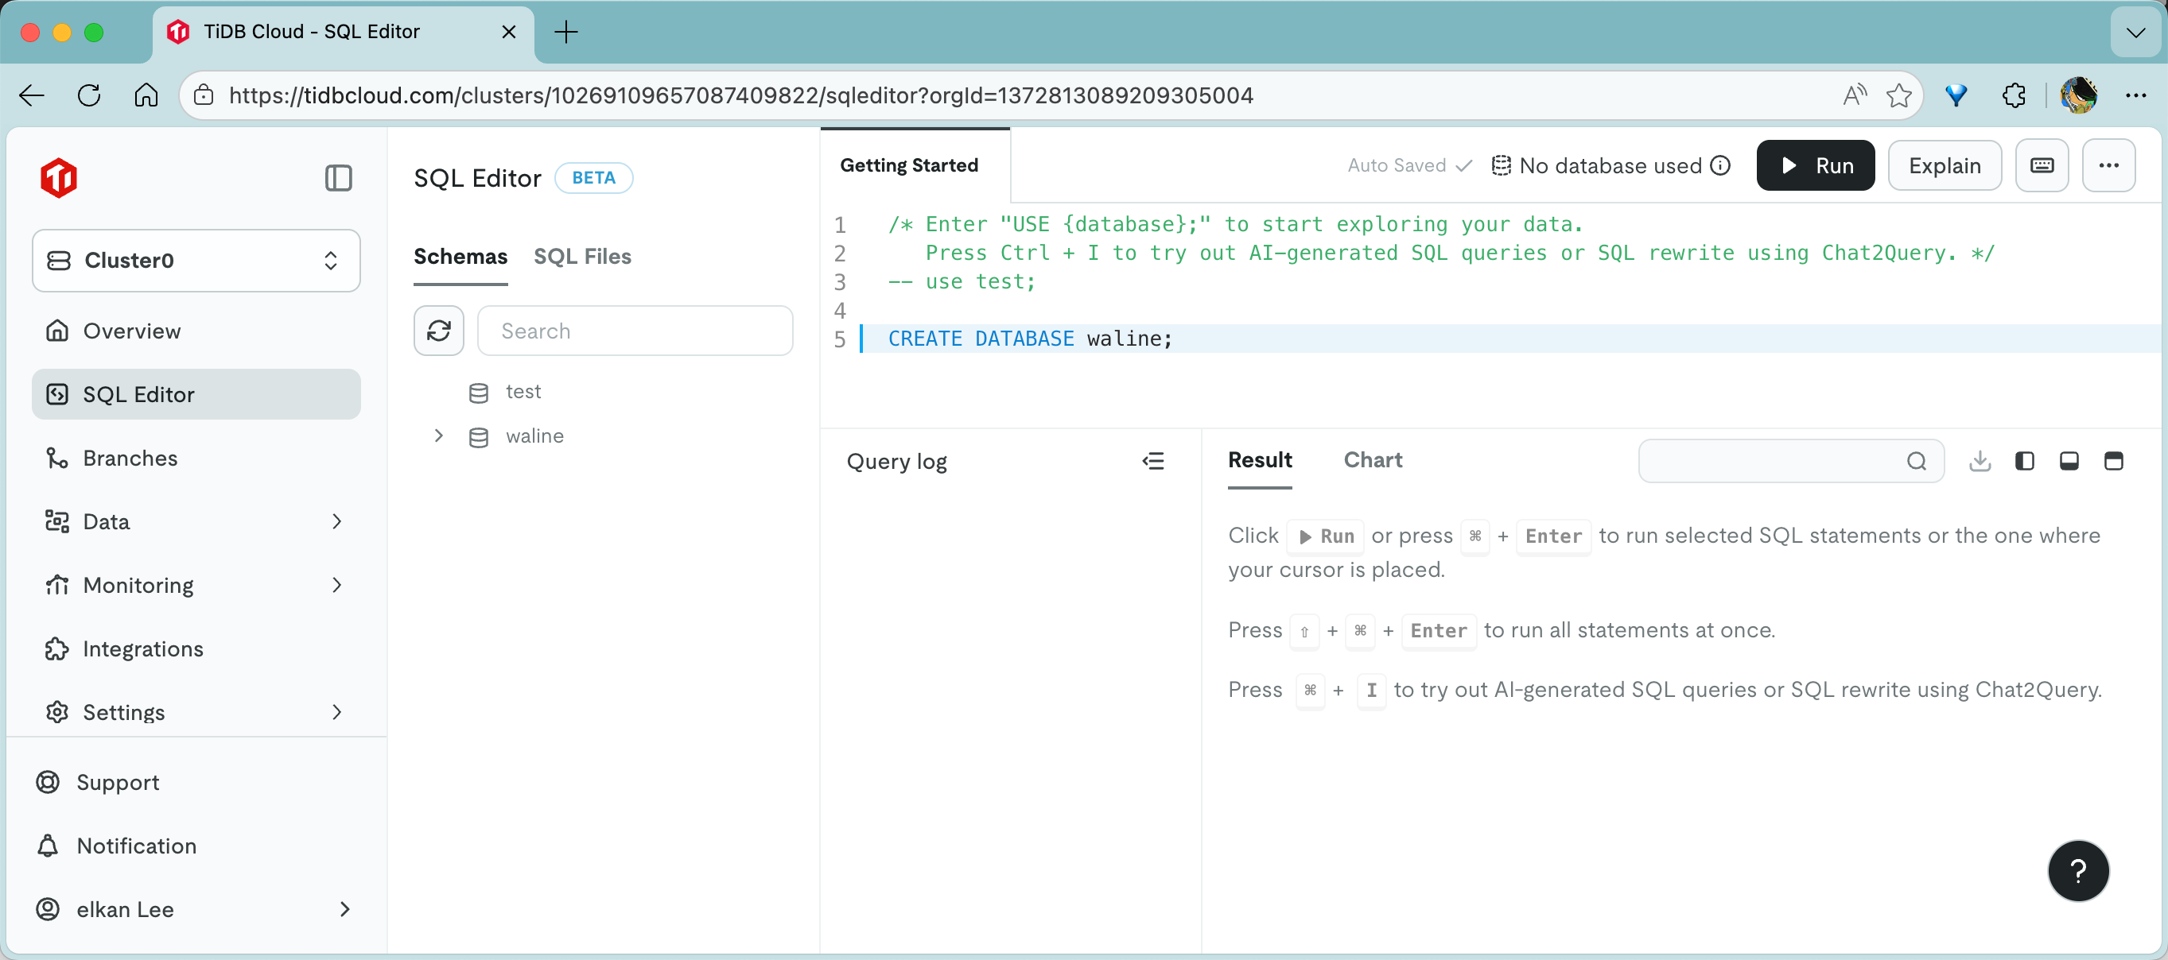Download the query results
Viewport: 2168px width, 960px height.
pyautogui.click(x=1980, y=461)
